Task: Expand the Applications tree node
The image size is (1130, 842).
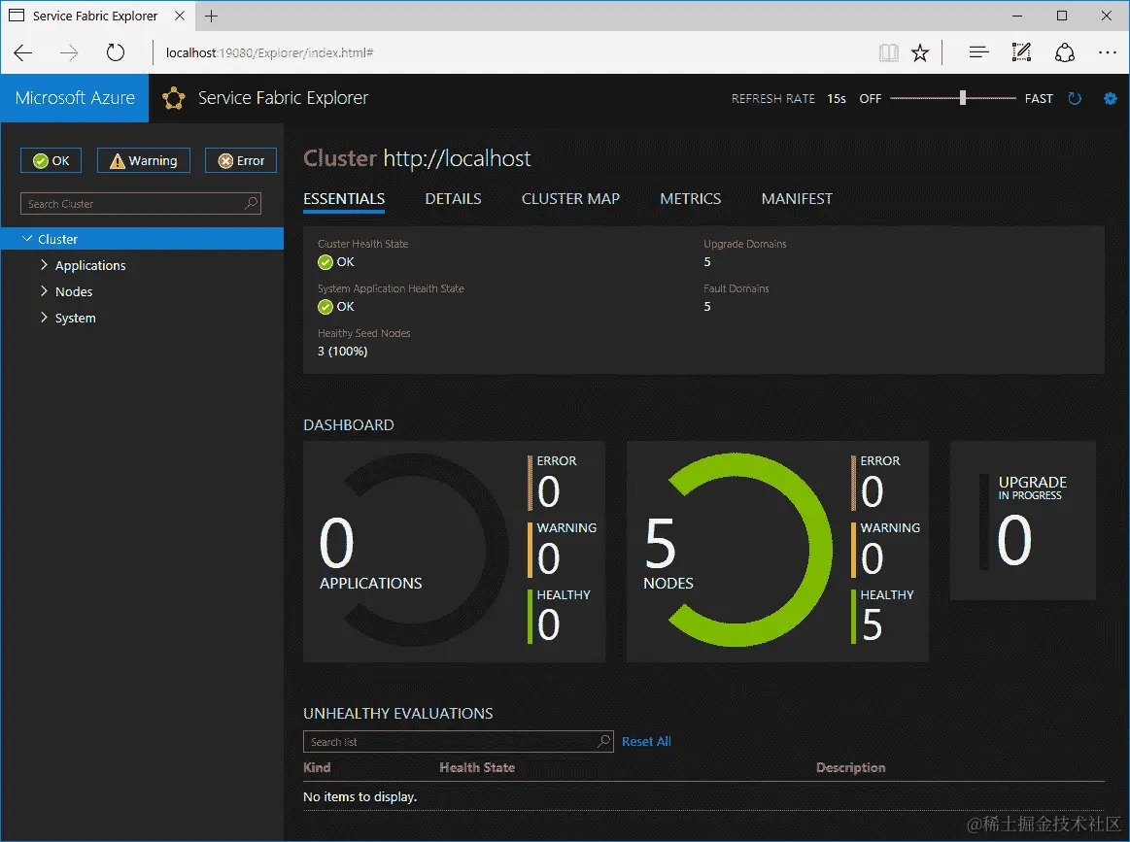Action: coord(44,265)
